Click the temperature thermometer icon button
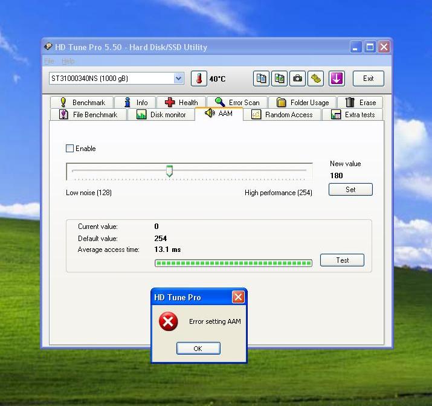The height and width of the screenshot is (406, 432). coord(199,79)
